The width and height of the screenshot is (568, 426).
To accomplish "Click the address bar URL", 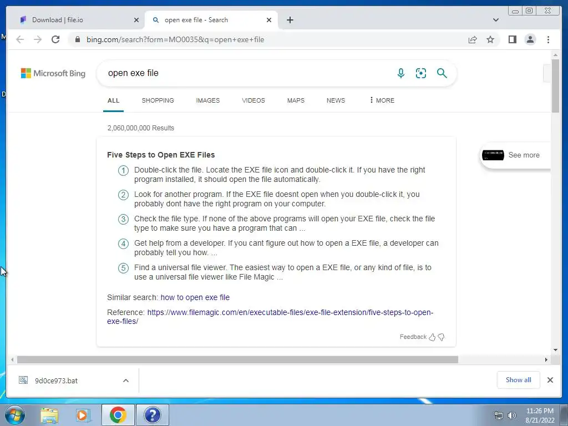I will tap(175, 39).
